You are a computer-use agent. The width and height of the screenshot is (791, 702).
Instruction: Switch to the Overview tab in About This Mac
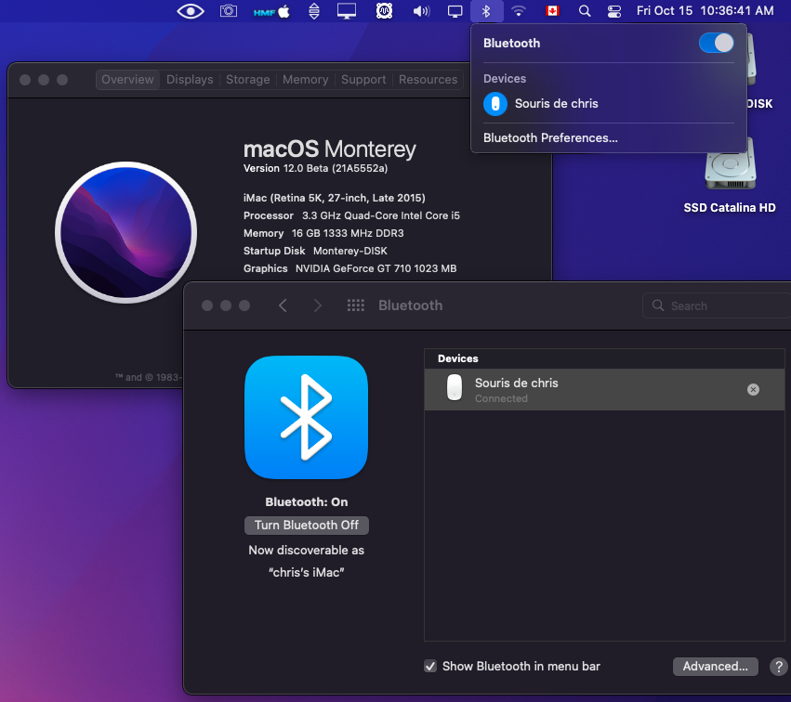click(x=127, y=80)
